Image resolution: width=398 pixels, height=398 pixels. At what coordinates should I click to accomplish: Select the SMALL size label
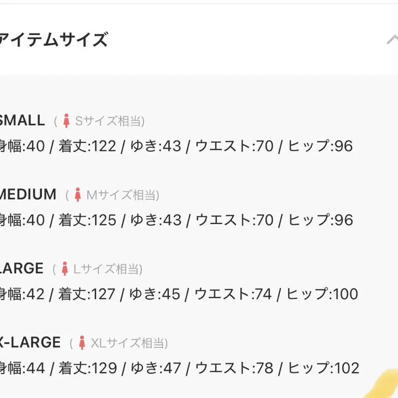[x=23, y=120]
